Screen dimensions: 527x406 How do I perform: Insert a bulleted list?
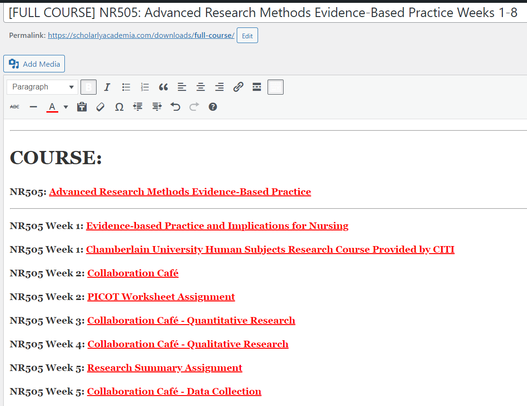(x=126, y=87)
